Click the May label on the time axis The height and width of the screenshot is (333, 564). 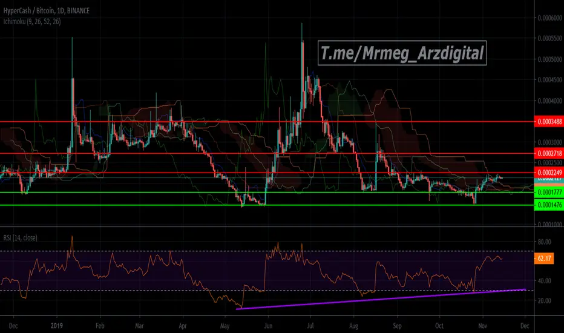click(x=225, y=326)
